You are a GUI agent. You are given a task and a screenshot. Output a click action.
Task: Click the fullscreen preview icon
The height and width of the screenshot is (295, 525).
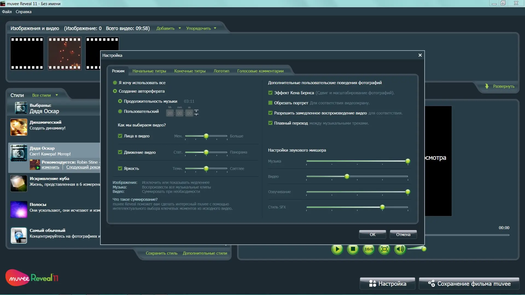pos(384,249)
